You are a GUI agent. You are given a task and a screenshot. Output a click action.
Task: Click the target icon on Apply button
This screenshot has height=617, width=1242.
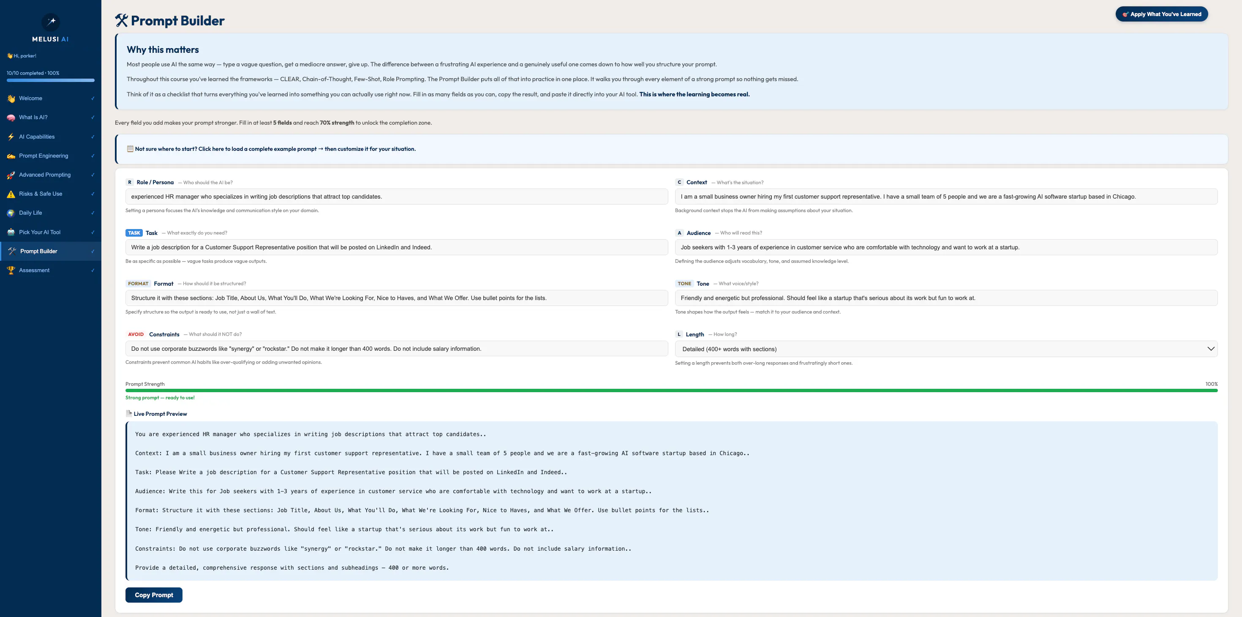(x=1125, y=14)
